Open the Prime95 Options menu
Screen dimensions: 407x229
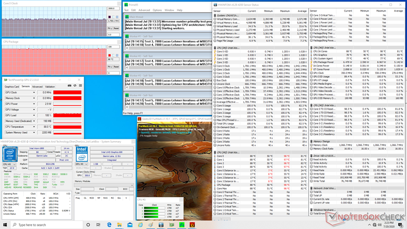pyautogui.click(x=157, y=10)
